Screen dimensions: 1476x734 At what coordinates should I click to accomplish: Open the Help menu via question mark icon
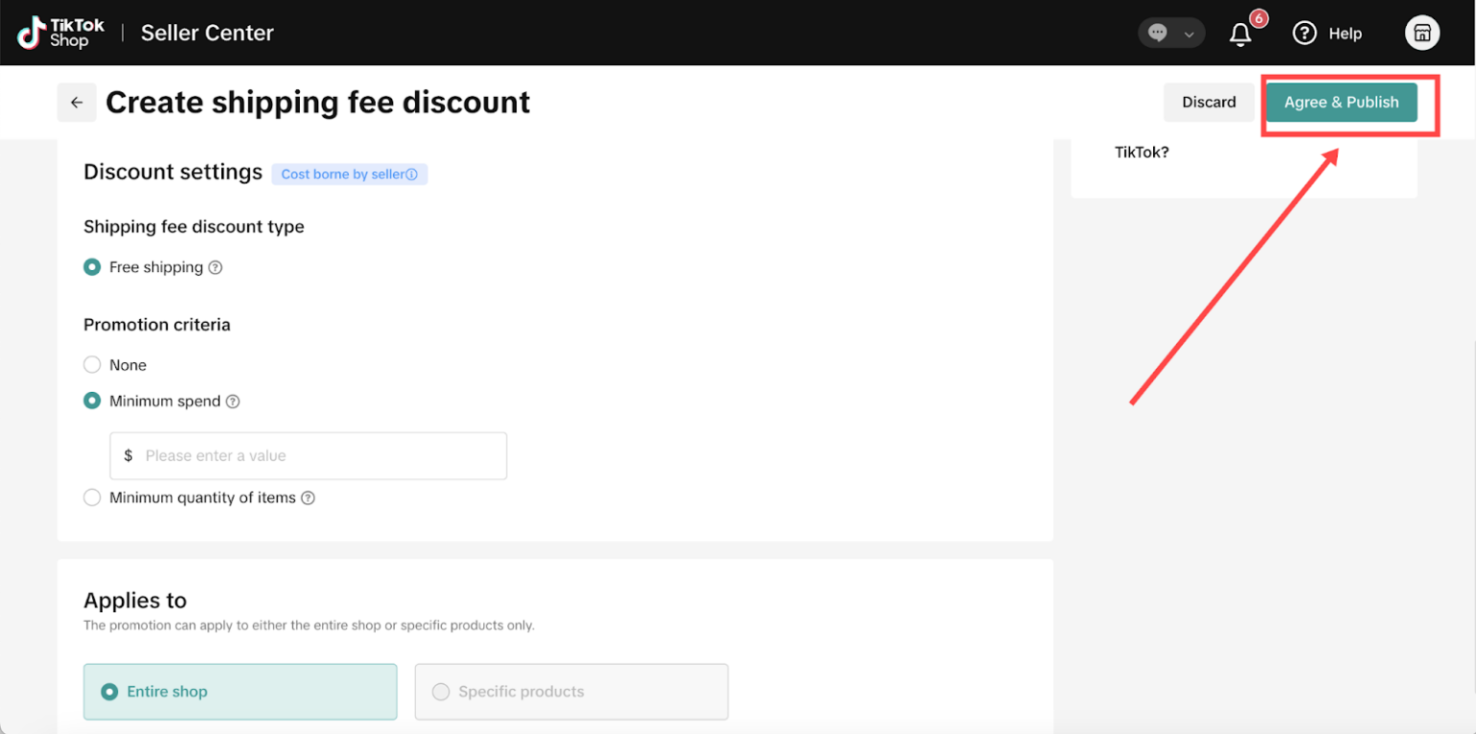[1304, 33]
